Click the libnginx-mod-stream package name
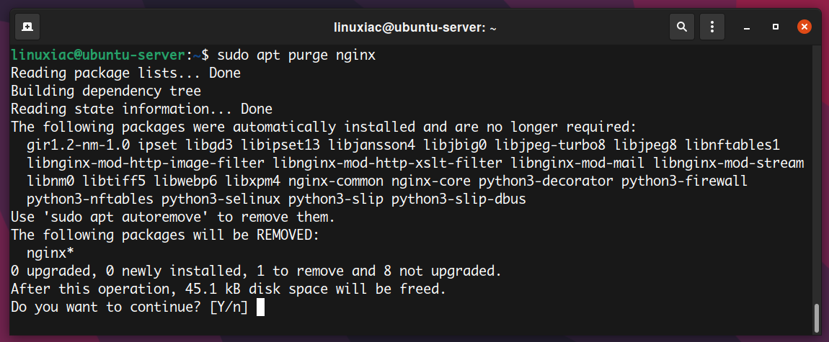This screenshot has height=342, width=829. 729,163
